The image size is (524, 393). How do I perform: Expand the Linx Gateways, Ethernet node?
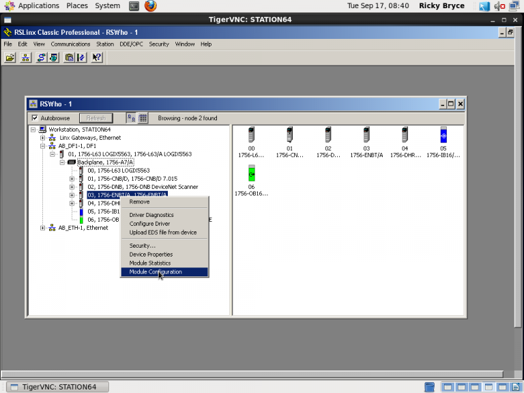[42, 138]
